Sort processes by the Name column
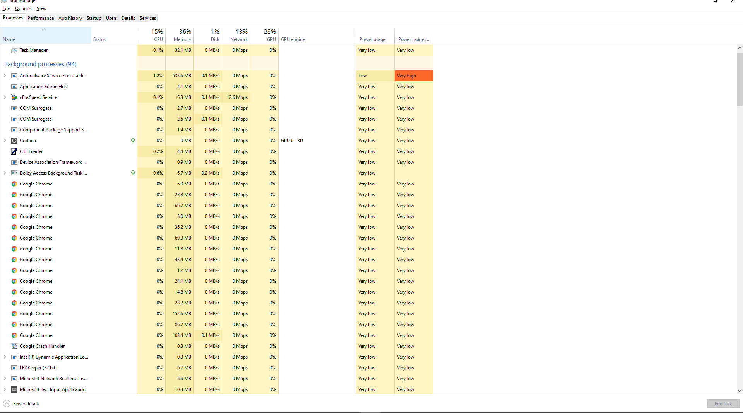The width and height of the screenshot is (743, 413). (46, 36)
